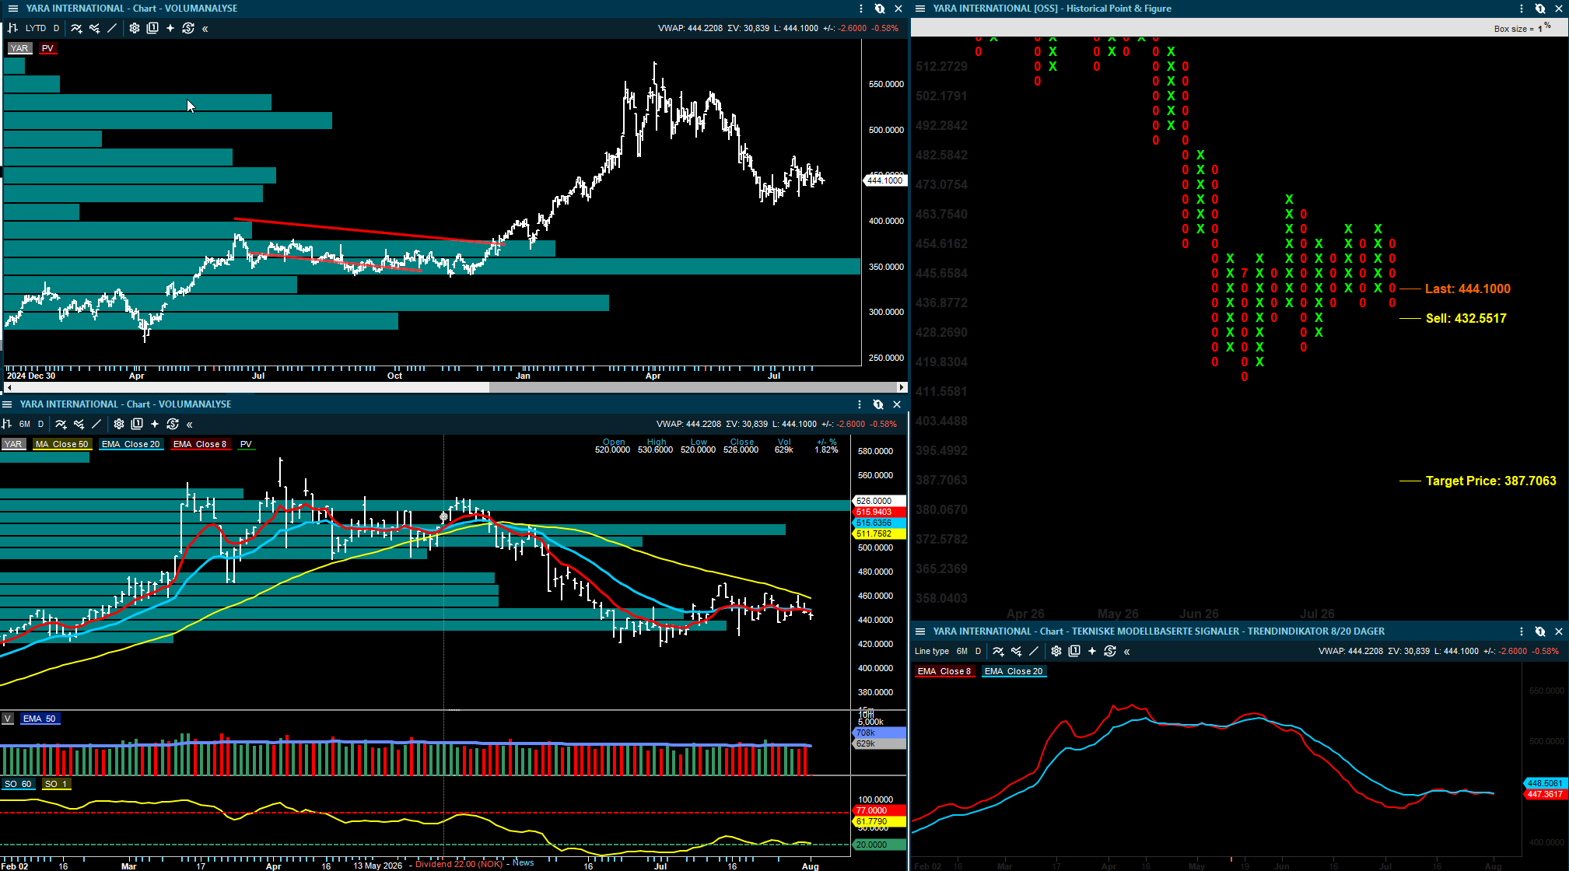The image size is (1569, 871).
Task: Click currency conversion icon in Trendindikator chart
Action: 1110,651
